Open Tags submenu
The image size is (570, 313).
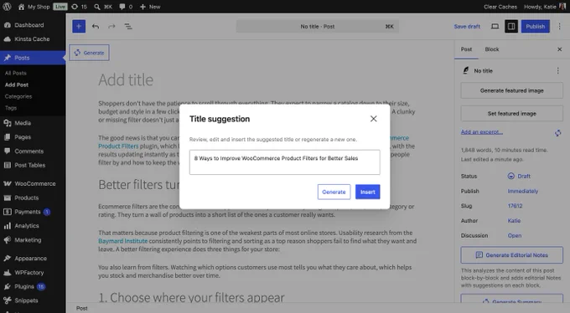coord(11,108)
